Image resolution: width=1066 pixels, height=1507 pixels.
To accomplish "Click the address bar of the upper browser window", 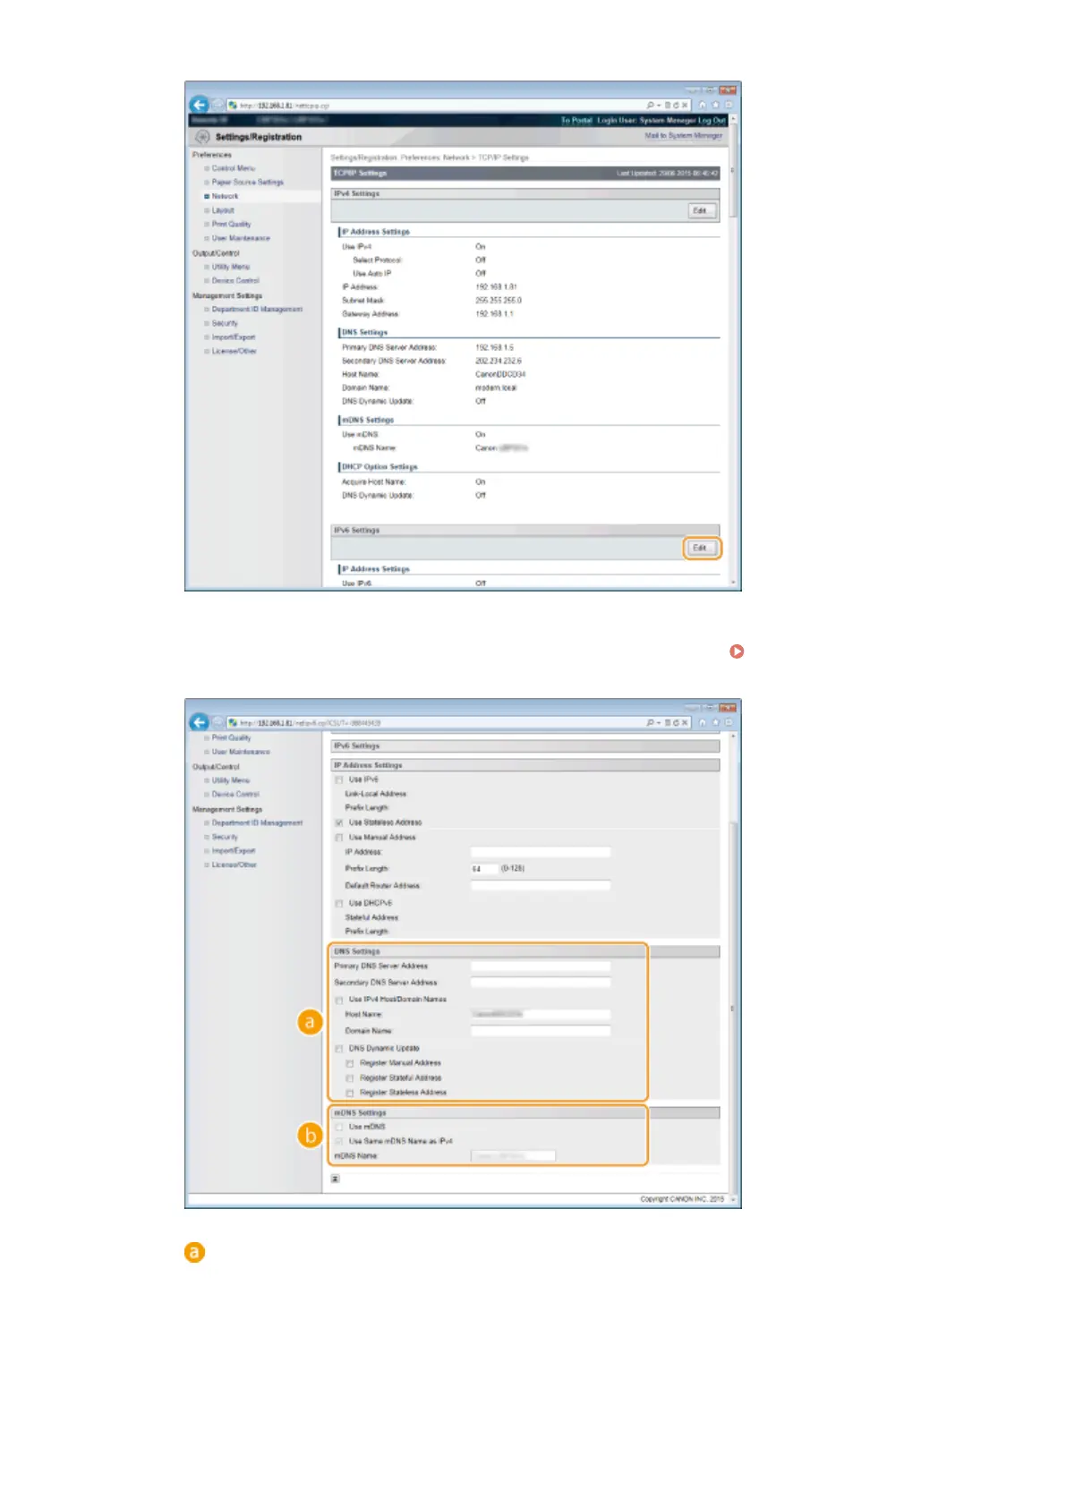I will (434, 106).
